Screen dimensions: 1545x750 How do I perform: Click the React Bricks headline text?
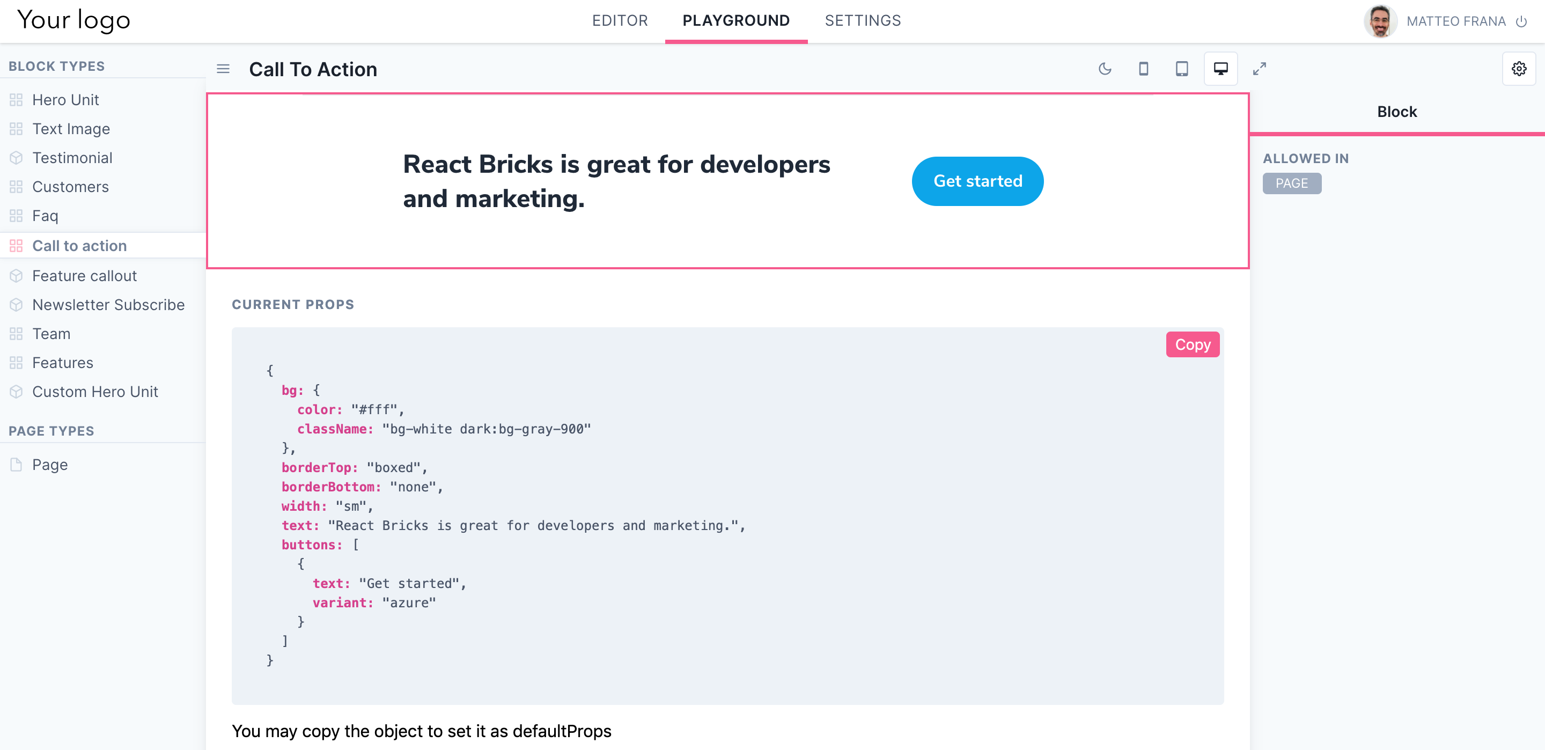[616, 181]
